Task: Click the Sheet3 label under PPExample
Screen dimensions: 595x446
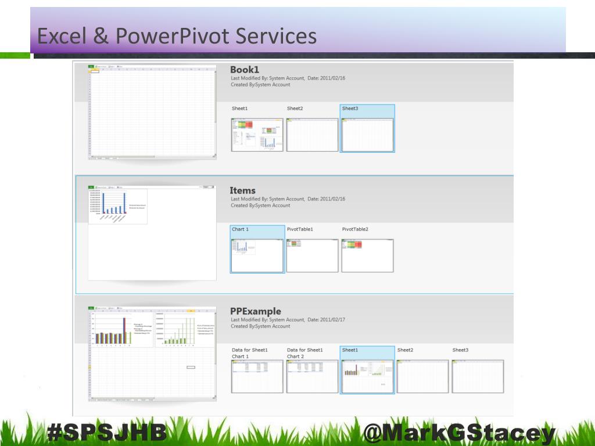Action: [460, 350]
